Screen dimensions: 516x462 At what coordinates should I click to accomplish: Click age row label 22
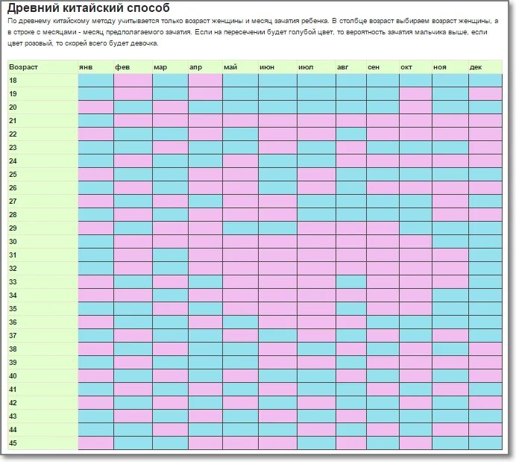13,134
